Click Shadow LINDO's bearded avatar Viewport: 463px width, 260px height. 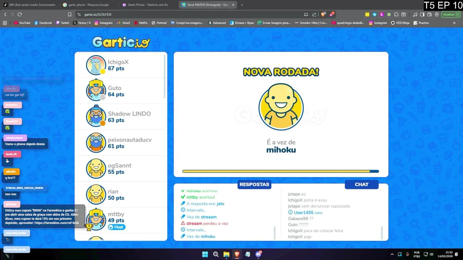[96, 116]
